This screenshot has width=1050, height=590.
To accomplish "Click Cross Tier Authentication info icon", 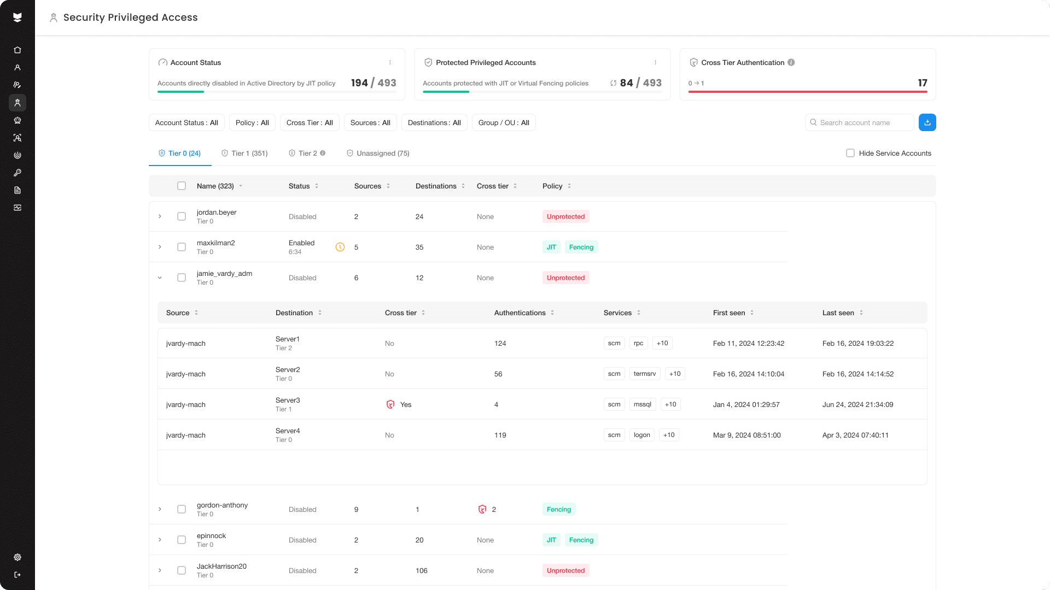I will [x=791, y=62].
